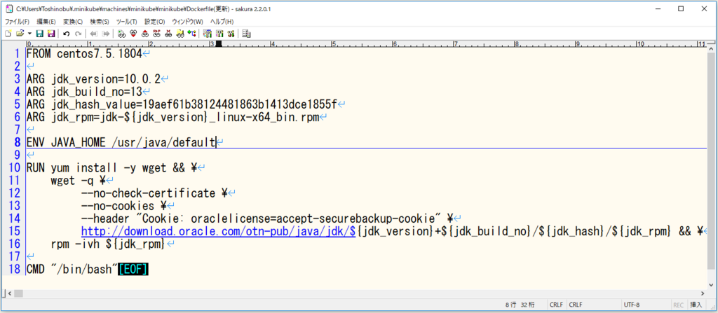Click the 'ARG jdk_rpm=jdk-${jdk_version}' line

[172, 117]
